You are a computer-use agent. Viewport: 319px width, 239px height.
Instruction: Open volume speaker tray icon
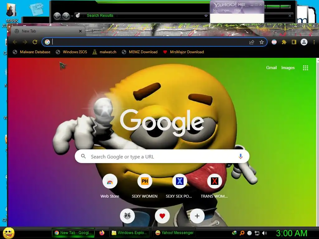tap(264, 233)
